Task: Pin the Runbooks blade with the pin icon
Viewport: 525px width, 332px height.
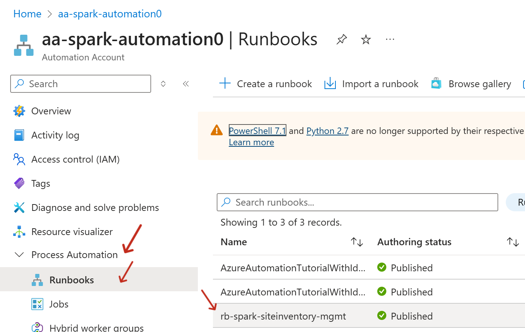Action: click(x=341, y=39)
